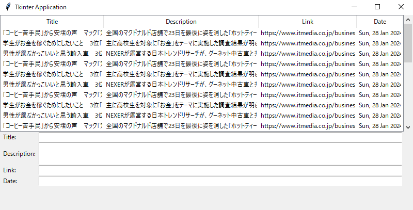Click the Date column header
This screenshot has width=413, height=210.
[x=380, y=22]
